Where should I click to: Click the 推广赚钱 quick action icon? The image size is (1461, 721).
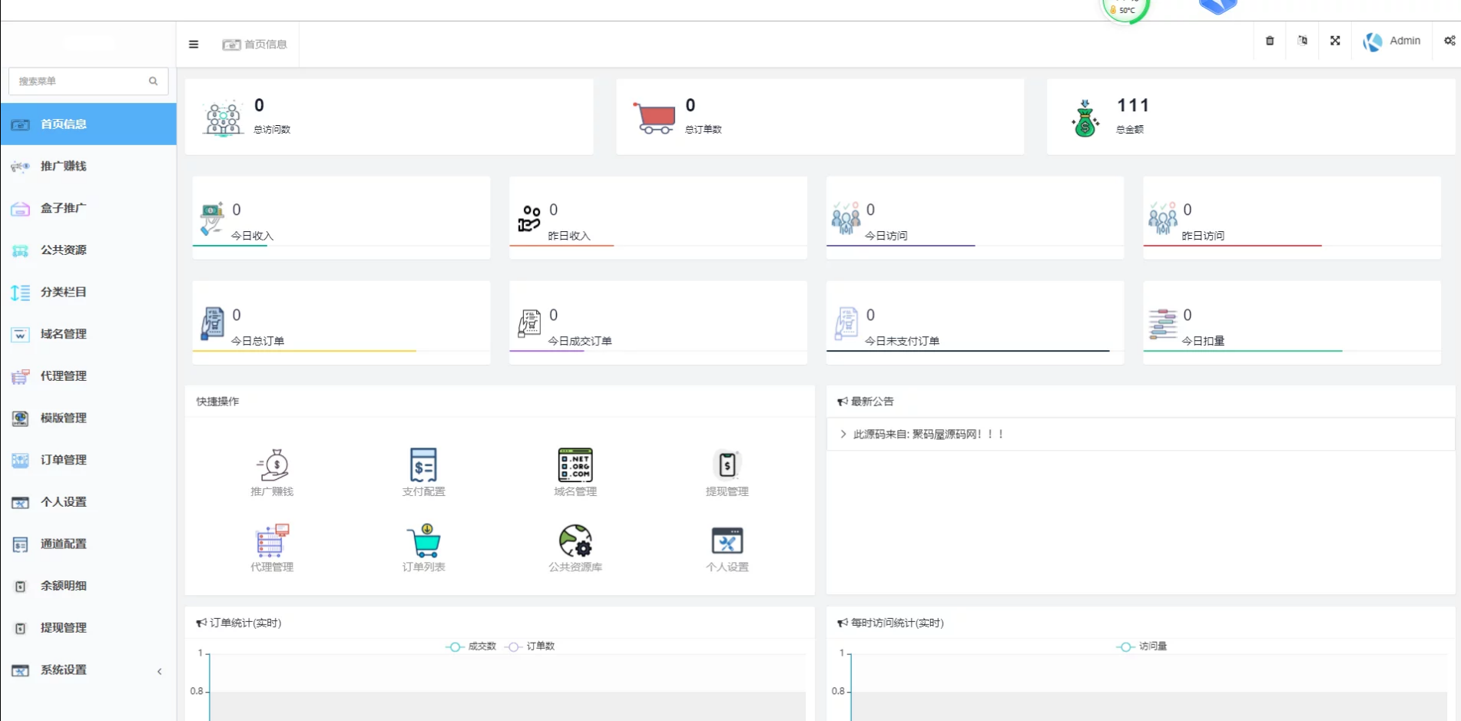click(272, 465)
